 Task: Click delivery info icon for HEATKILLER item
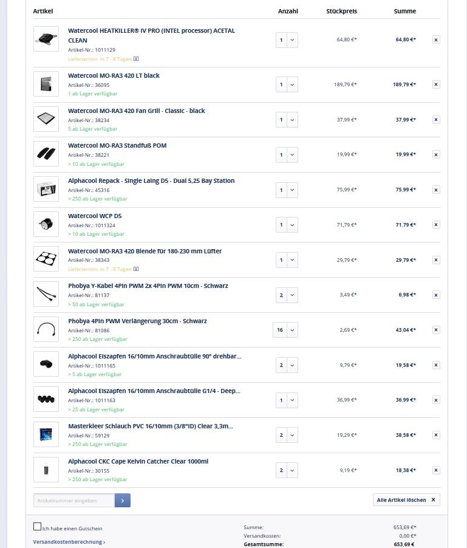click(x=136, y=59)
